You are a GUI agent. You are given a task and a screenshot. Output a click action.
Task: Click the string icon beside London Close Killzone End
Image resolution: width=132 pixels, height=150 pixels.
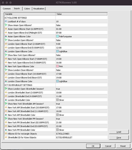coord(6,77)
